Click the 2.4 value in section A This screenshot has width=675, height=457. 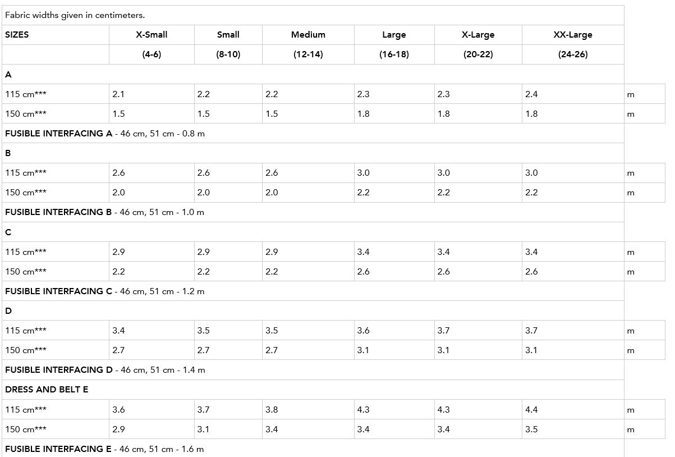pyautogui.click(x=531, y=94)
